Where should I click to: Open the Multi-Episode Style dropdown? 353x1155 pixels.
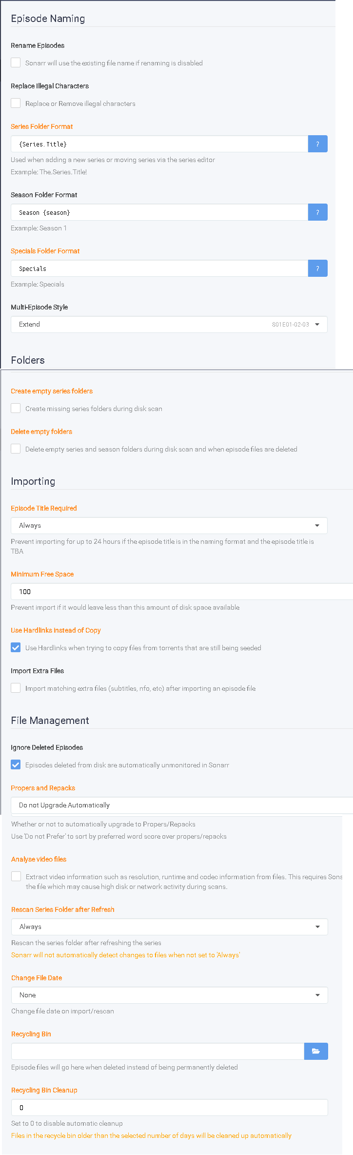pyautogui.click(x=169, y=325)
